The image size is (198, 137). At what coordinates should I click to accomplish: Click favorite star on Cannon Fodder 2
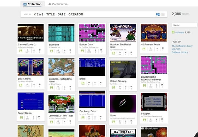[34, 51]
